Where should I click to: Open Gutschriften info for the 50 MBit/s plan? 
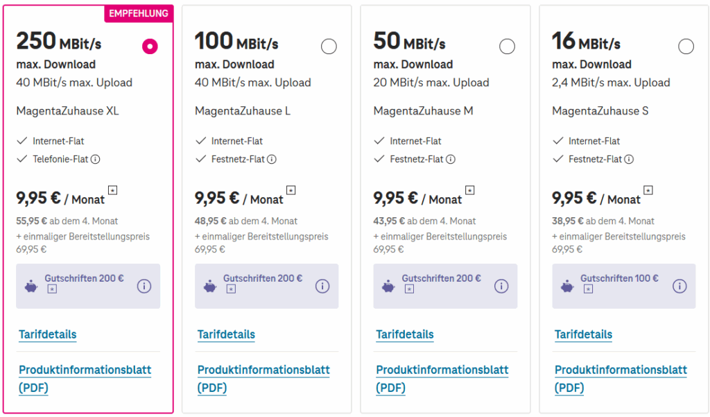[501, 286]
